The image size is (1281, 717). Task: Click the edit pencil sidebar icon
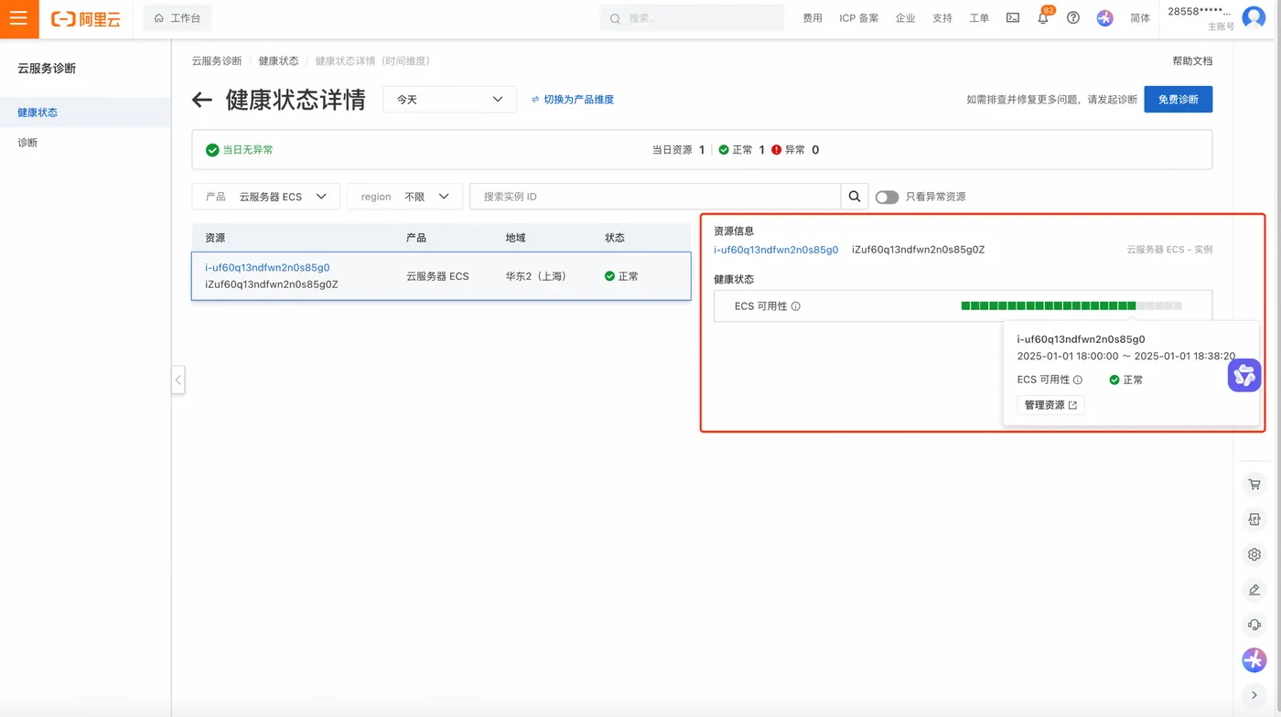[1254, 590]
